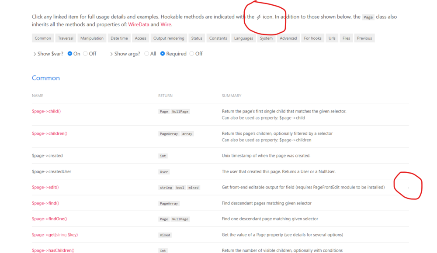This screenshot has height=253, width=437.
Task: Switch to the Manipulation category tab
Action: 92,38
